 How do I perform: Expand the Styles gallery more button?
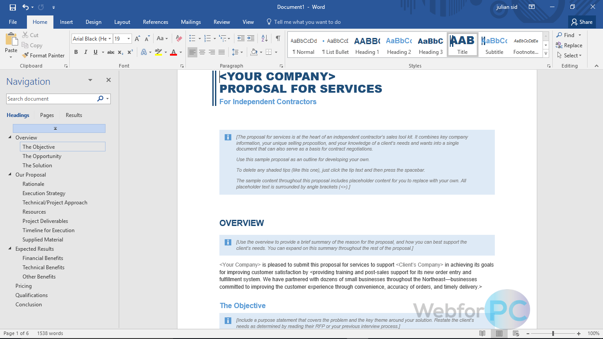click(x=546, y=54)
